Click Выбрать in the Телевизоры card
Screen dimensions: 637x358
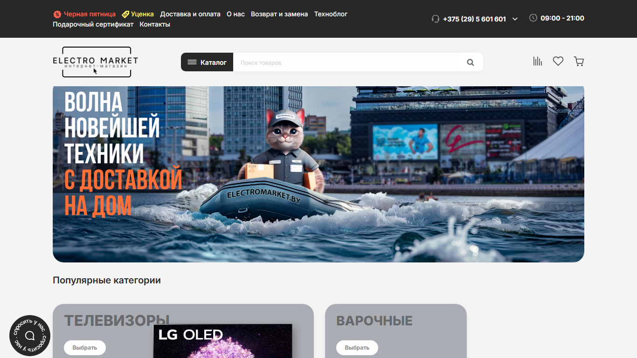tap(85, 348)
